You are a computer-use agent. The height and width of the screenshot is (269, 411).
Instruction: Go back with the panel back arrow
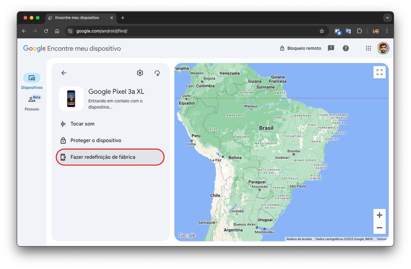64,73
